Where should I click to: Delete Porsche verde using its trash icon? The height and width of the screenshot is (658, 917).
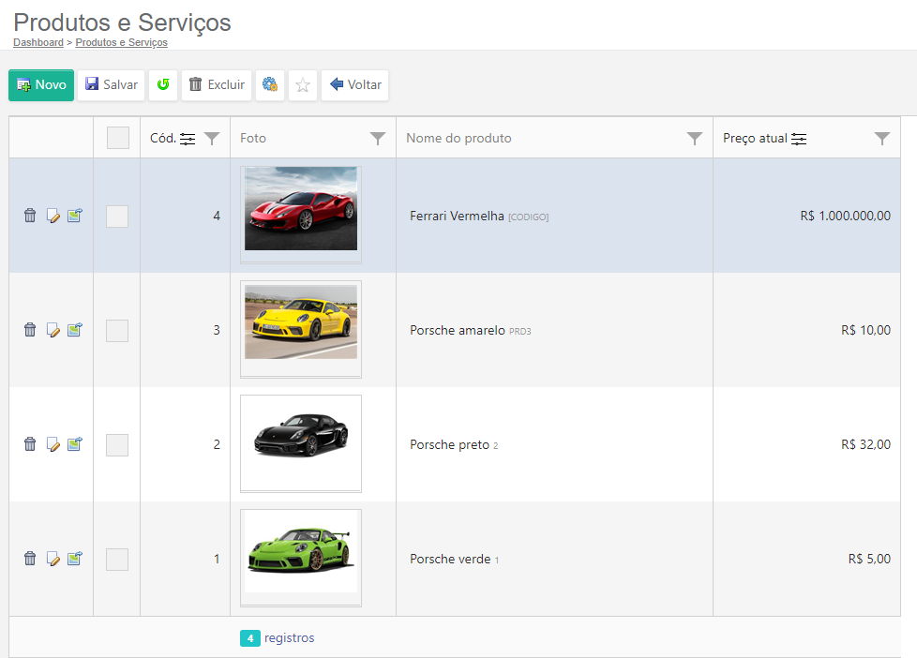30,559
